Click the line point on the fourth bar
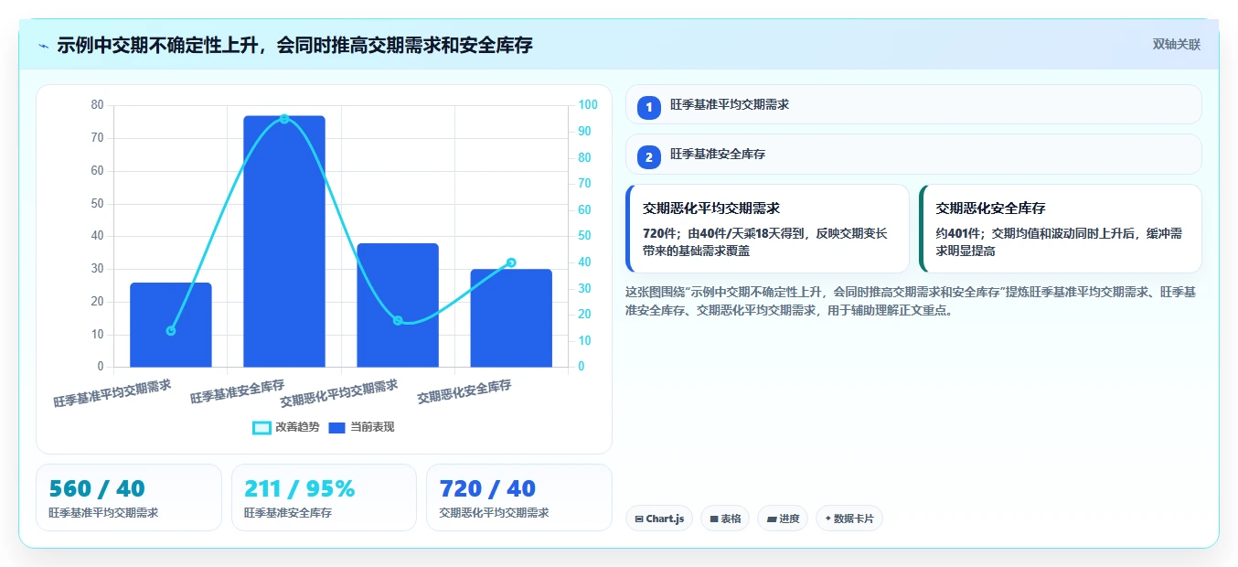Viewport: 1238px width, 567px height. pyautogui.click(x=511, y=262)
